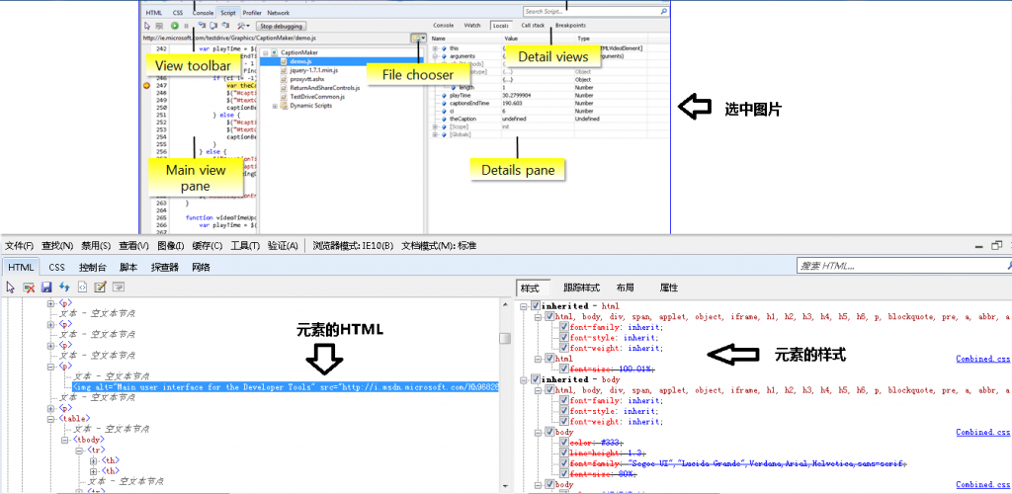Toggle the body rule checkbox above color: #333
This screenshot has width=1012, height=494.
click(549, 432)
